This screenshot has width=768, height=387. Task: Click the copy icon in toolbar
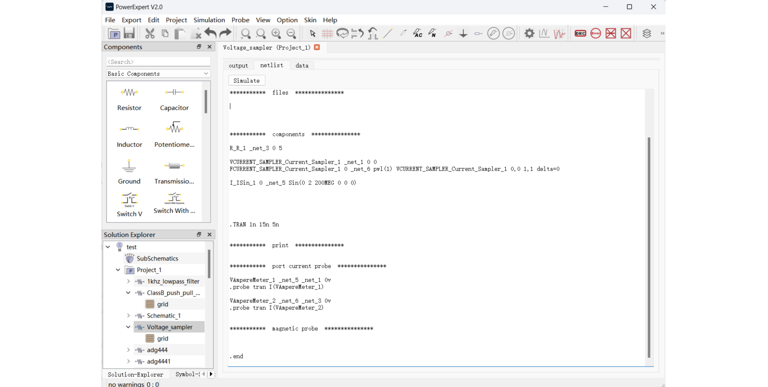[x=165, y=33]
